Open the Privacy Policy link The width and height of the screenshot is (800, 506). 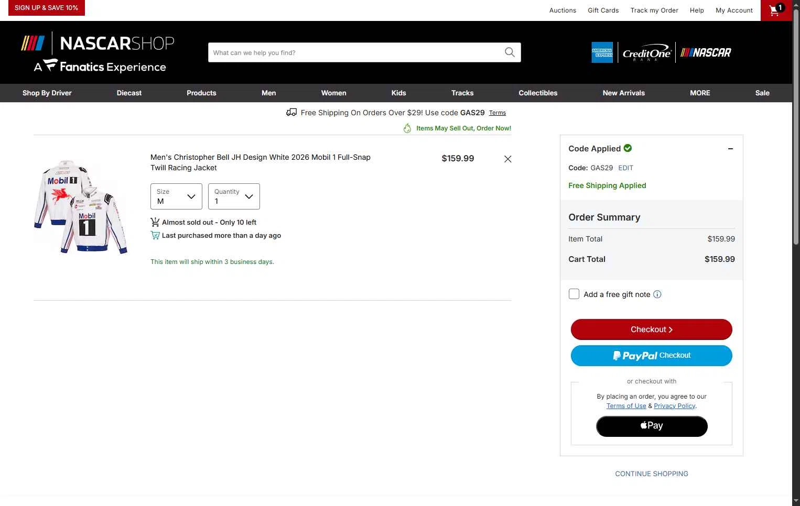click(x=675, y=406)
